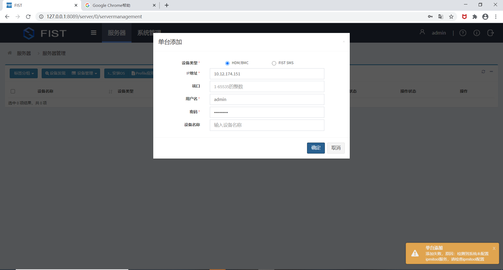Close the Google Chrome帮助 browser tab
The image size is (503, 270).
point(154,5)
